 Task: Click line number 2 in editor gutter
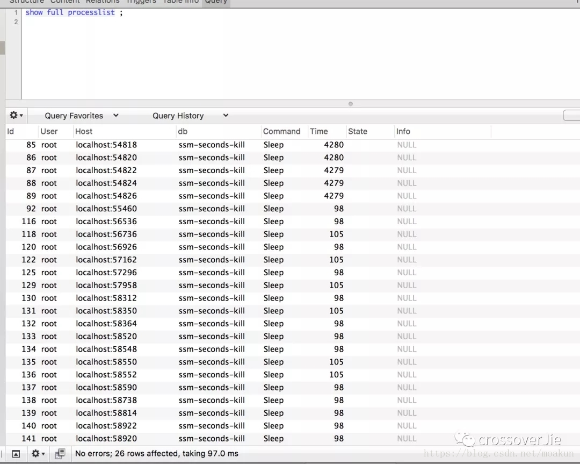click(16, 22)
